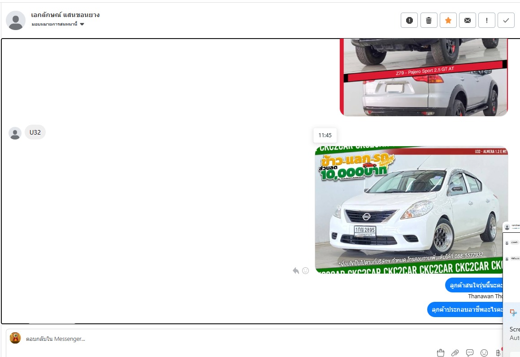Open shopping bag products icon in composer

440,353
